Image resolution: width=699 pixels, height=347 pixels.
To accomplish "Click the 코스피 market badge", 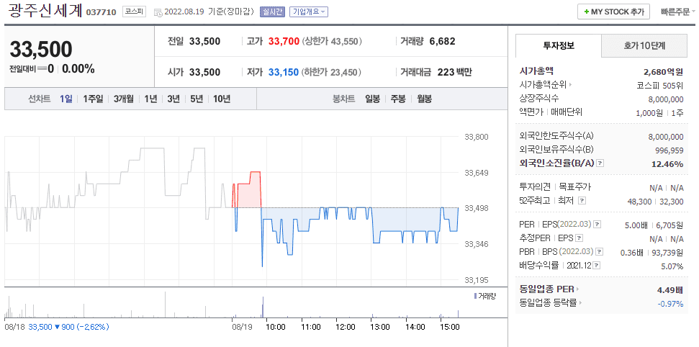I will [x=134, y=12].
